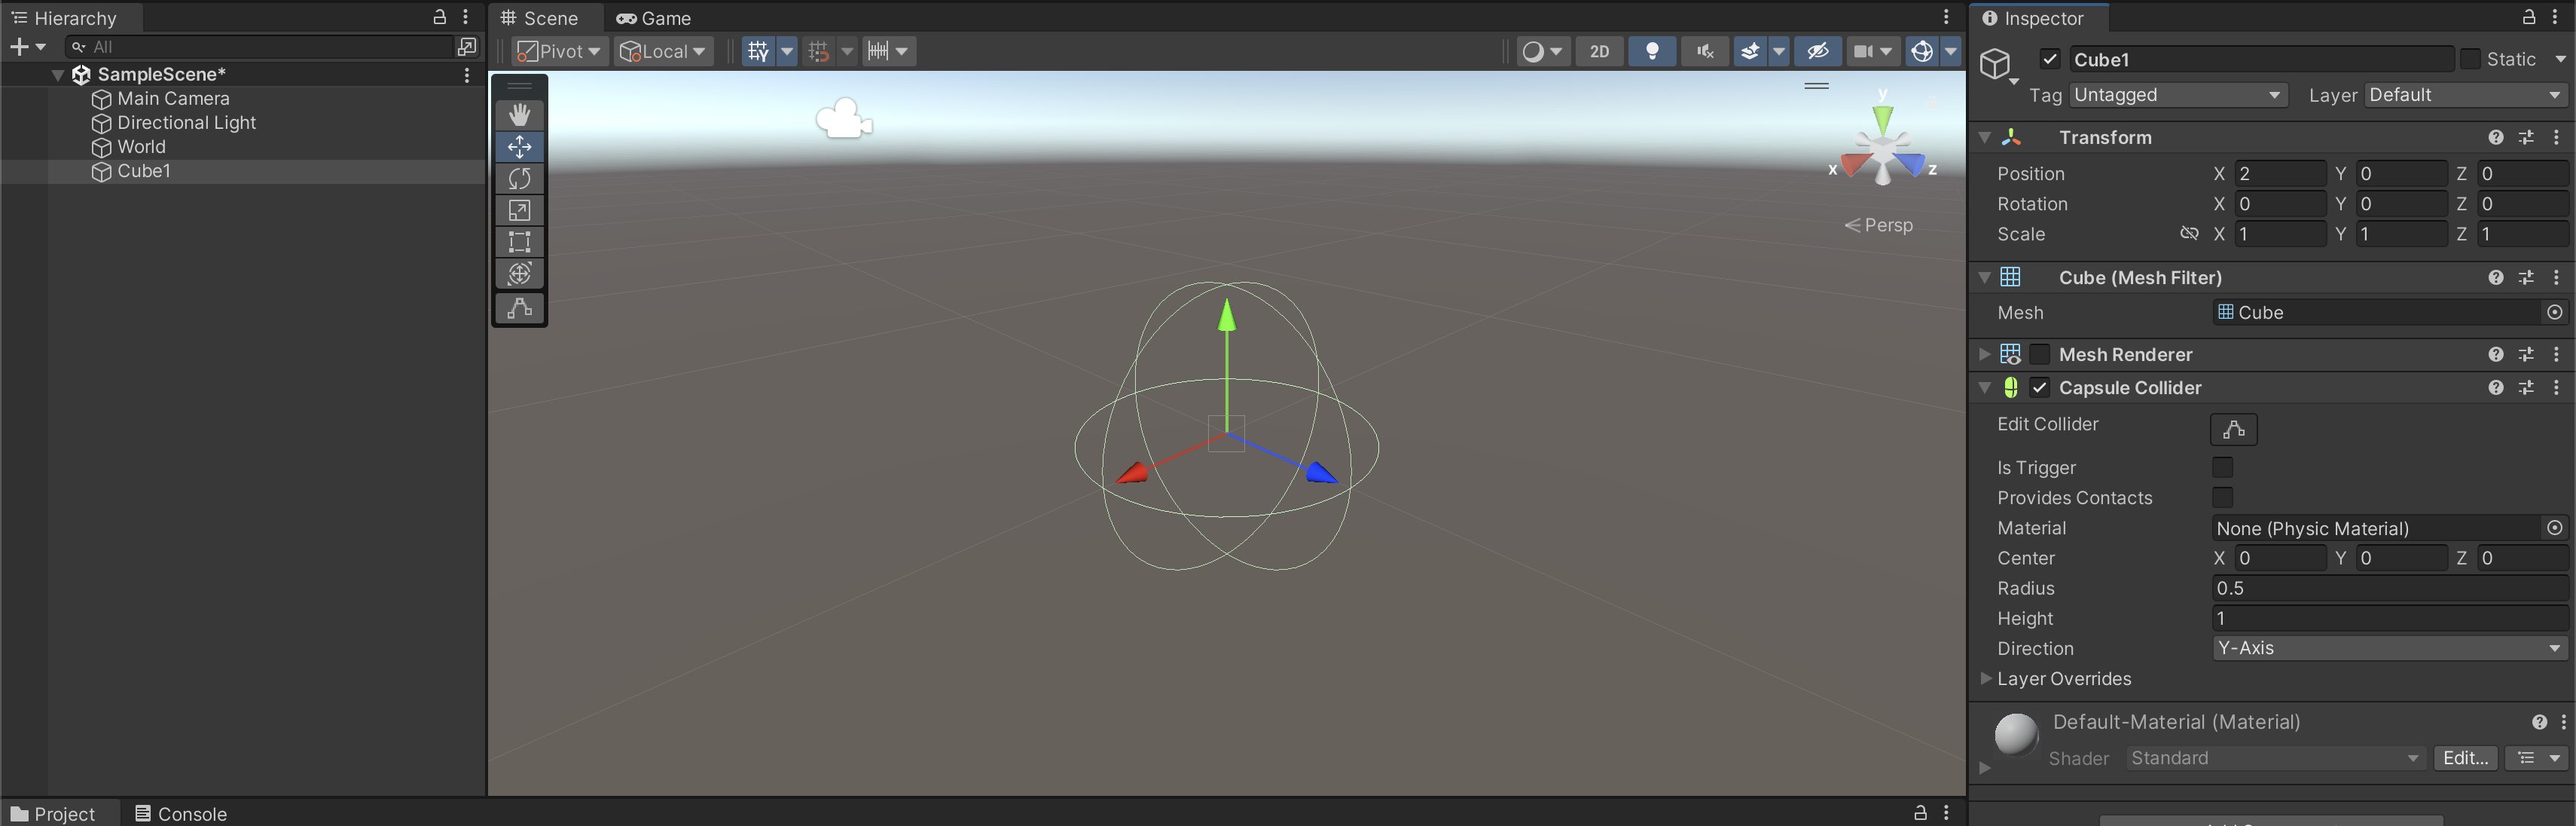This screenshot has width=2576, height=826.
Task: Collapse the Transform component
Action: coord(1984,138)
